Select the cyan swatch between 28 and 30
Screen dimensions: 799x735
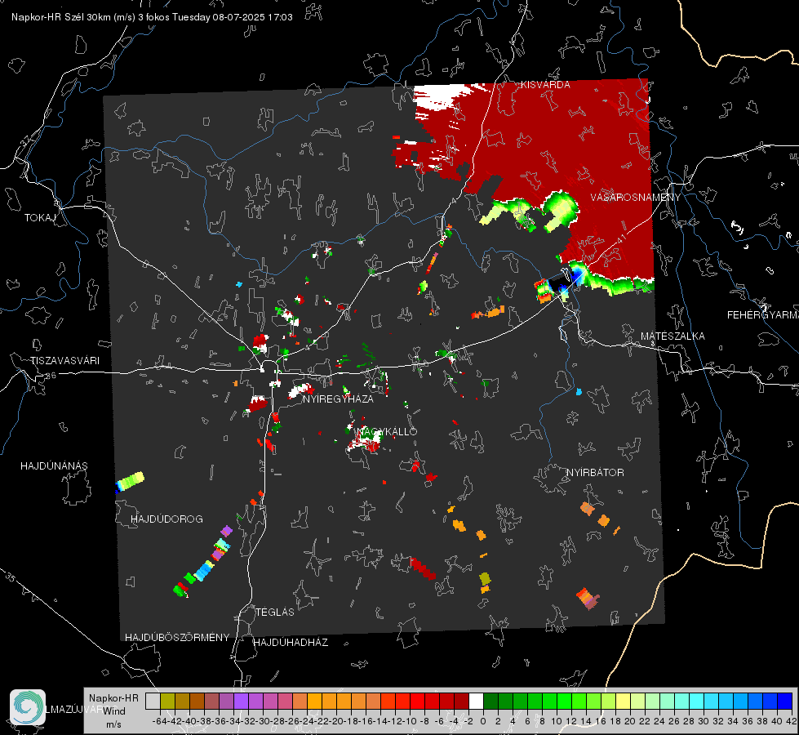tap(696, 701)
